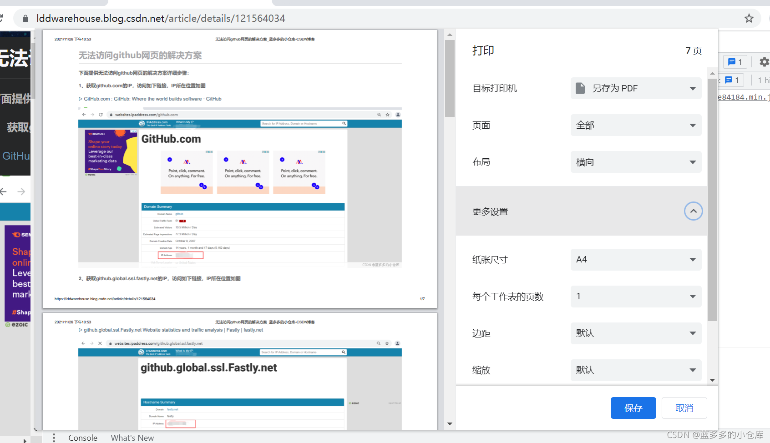
Task: Switch to the Console tab in DevTools
Action: [x=83, y=438]
